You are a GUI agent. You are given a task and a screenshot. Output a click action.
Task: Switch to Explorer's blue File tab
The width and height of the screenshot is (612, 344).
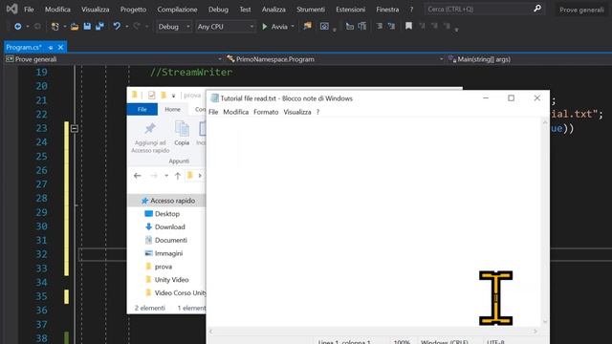[142, 110]
